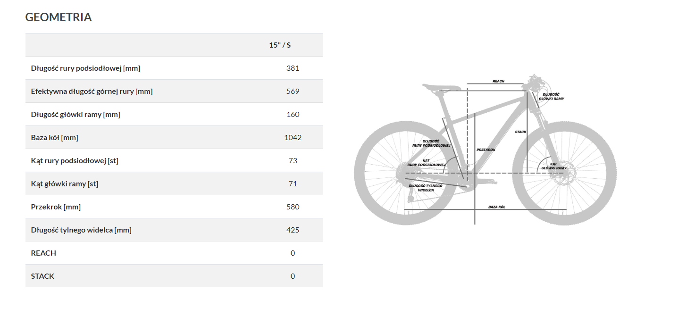Click the Długość rury podsiodłowej [mm] table row label
This screenshot has width=678, height=316.
pyautogui.click(x=85, y=68)
